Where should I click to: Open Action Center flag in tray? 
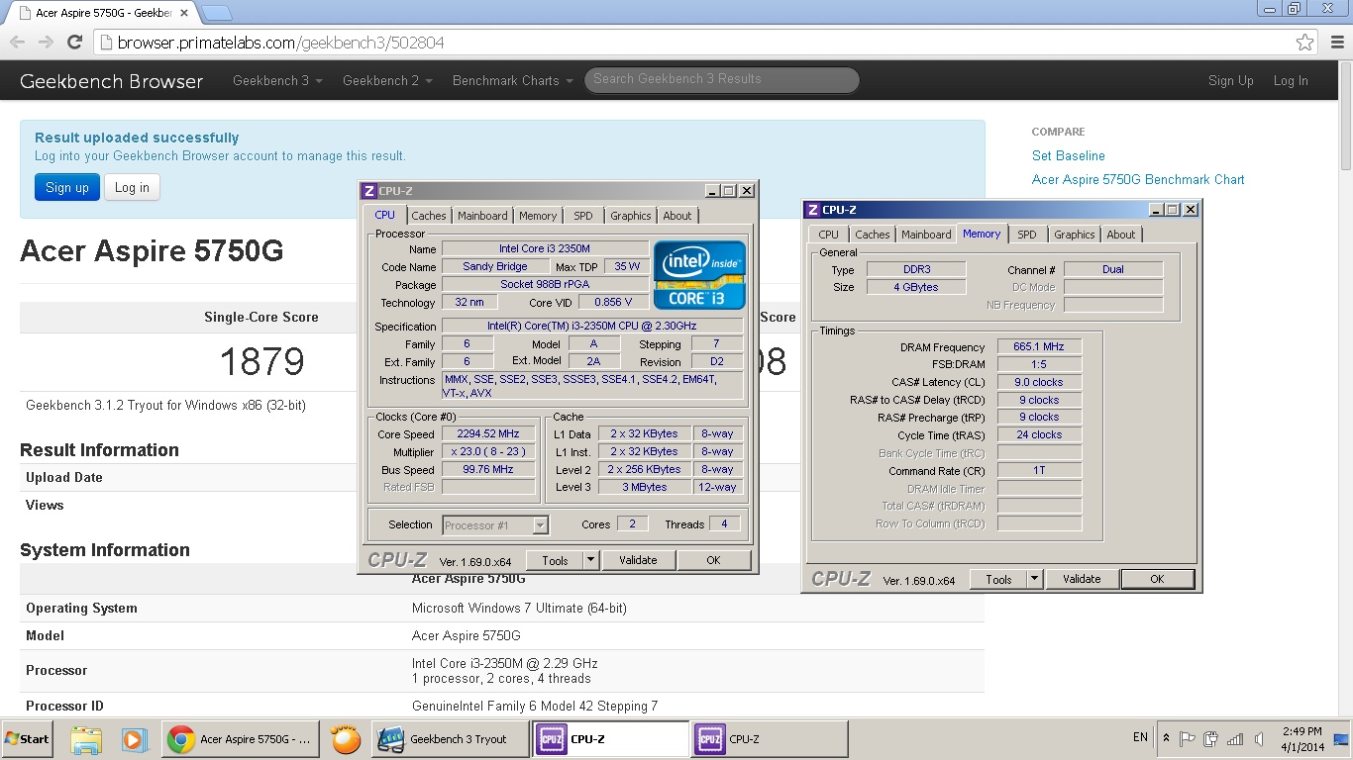[x=1188, y=739]
